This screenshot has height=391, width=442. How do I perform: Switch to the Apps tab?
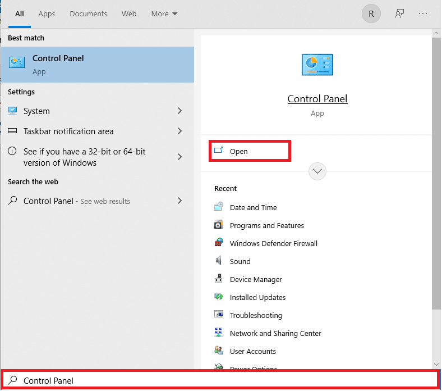click(47, 13)
